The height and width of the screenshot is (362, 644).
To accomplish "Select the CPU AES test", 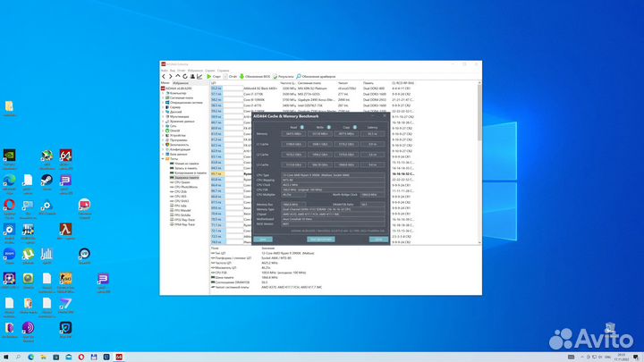I will [x=181, y=196].
